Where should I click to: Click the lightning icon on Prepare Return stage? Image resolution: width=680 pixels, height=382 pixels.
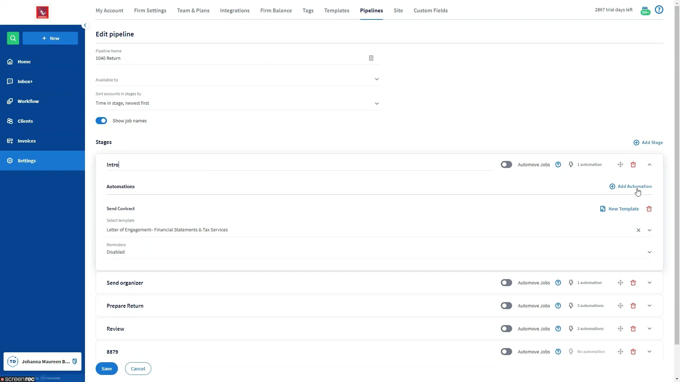(571, 306)
